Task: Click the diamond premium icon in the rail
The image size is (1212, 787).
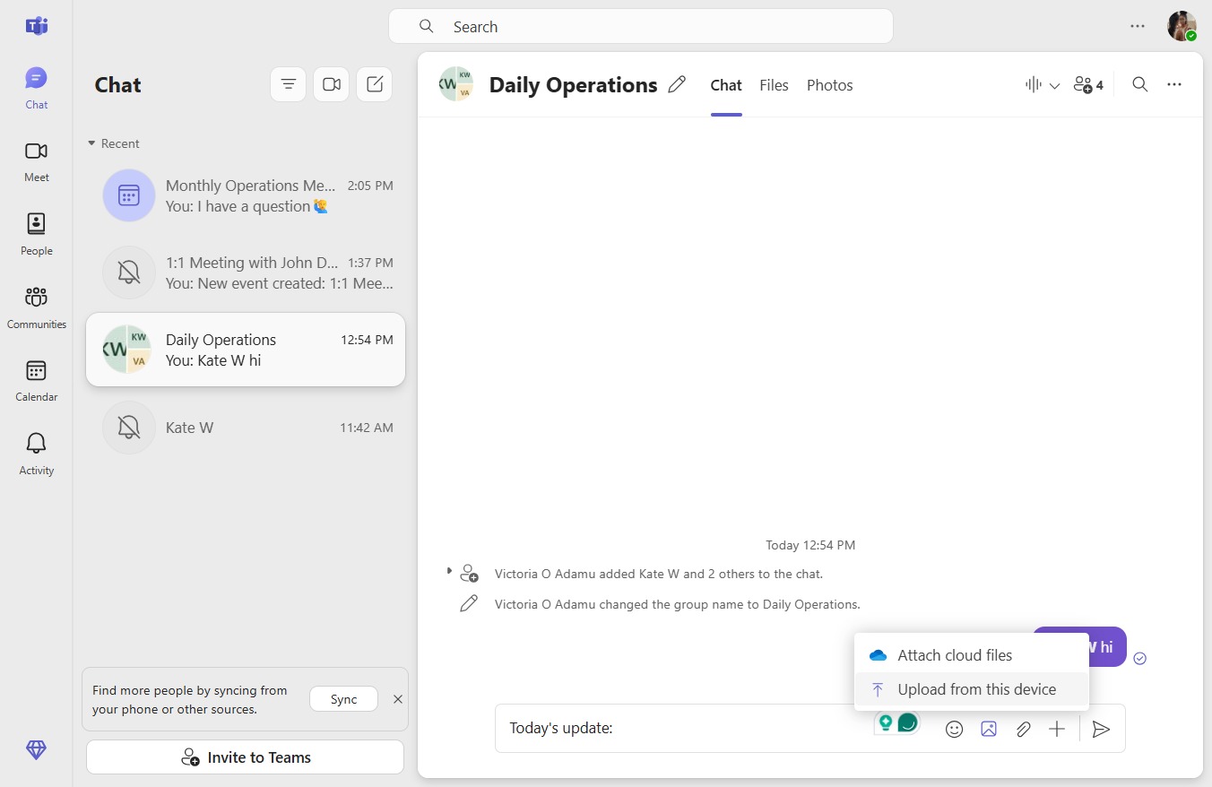Action: (x=36, y=750)
